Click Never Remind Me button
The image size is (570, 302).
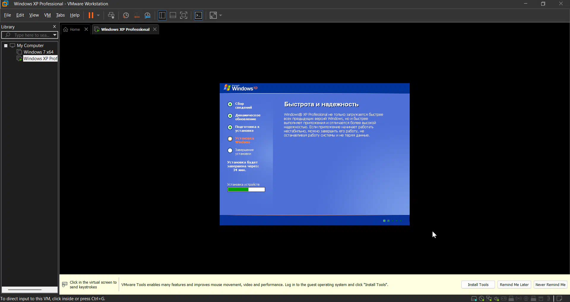550,285
